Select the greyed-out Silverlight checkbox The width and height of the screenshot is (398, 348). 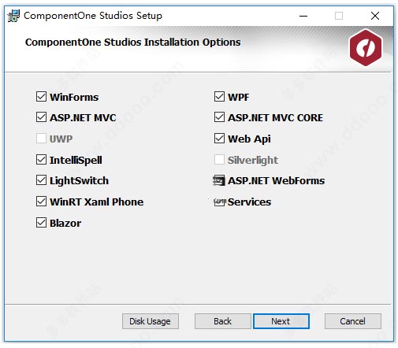point(219,160)
